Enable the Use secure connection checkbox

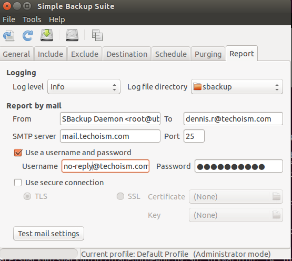pos(18,183)
